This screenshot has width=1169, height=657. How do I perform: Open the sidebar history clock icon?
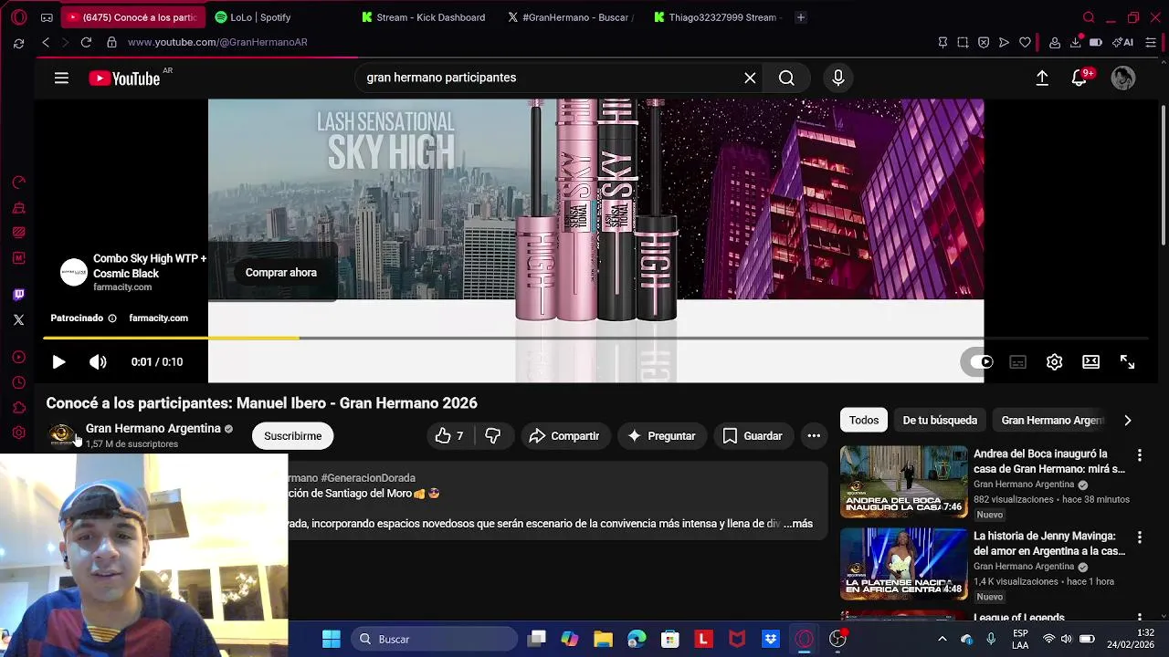coord(18,382)
